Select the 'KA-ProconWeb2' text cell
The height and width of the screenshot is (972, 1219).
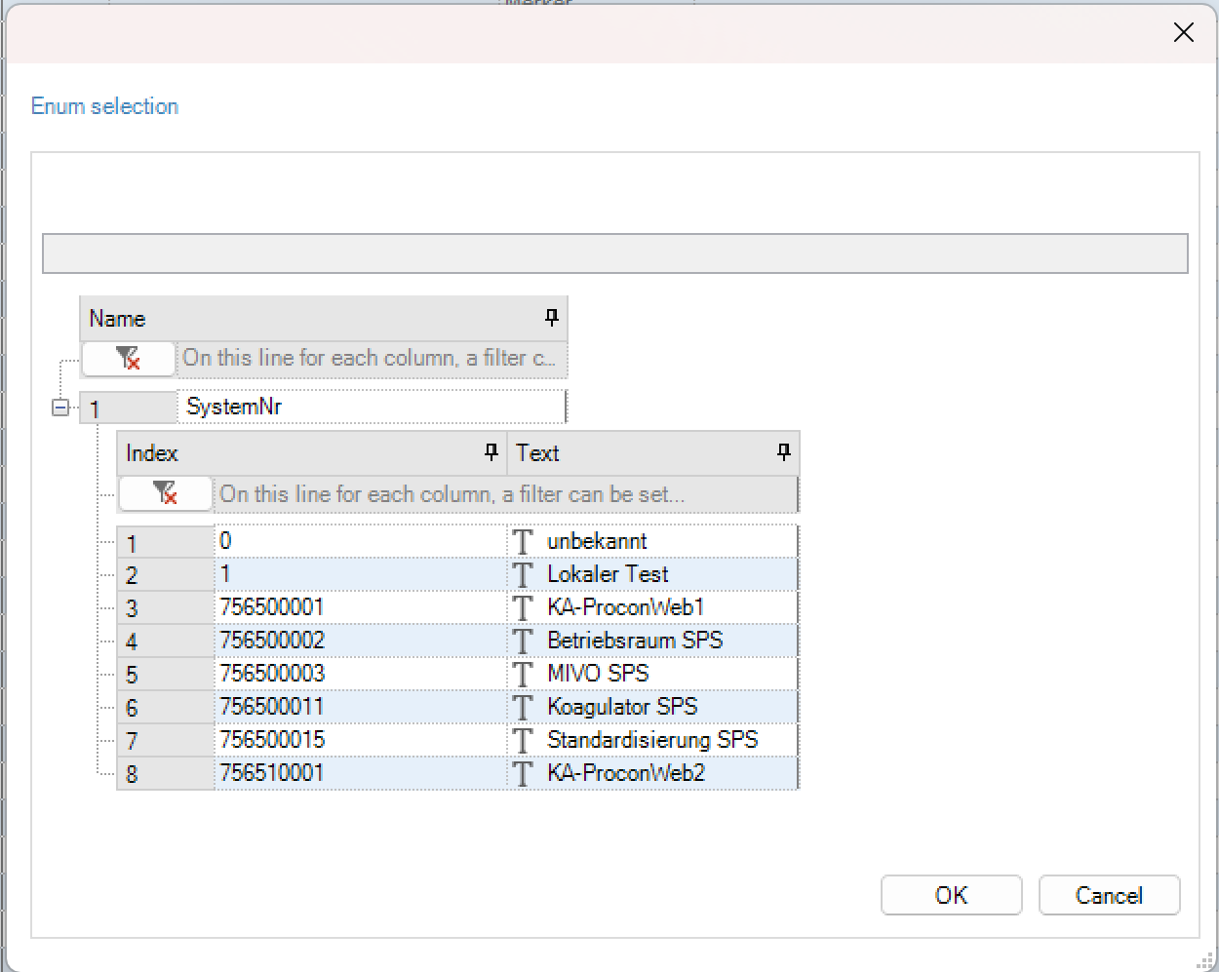coord(652,773)
